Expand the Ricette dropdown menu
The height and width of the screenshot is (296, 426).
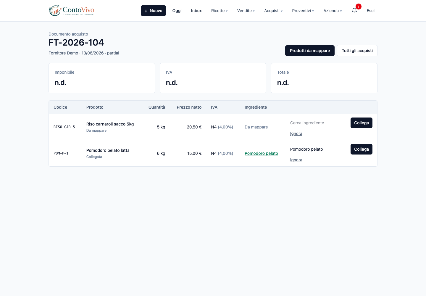[220, 11]
